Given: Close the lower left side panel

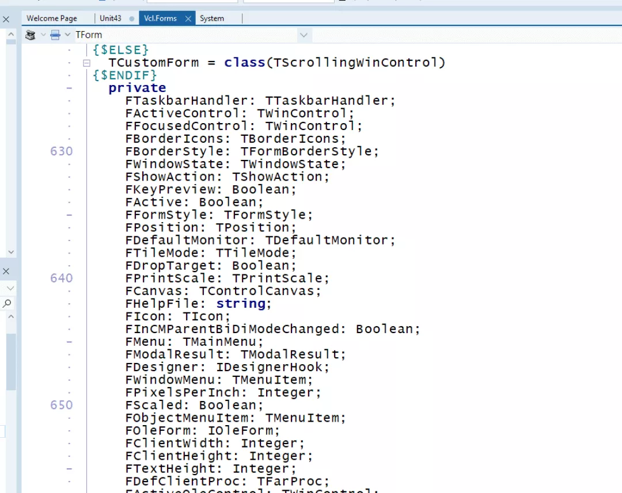Looking at the screenshot, I should click(x=6, y=271).
